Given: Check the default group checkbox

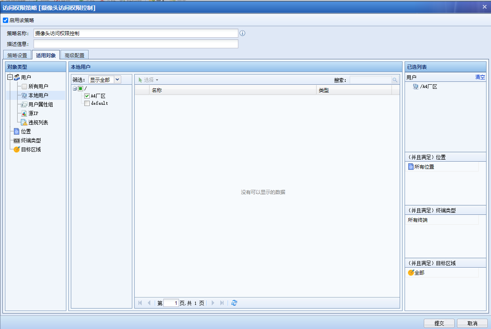Looking at the screenshot, I should click(x=87, y=103).
